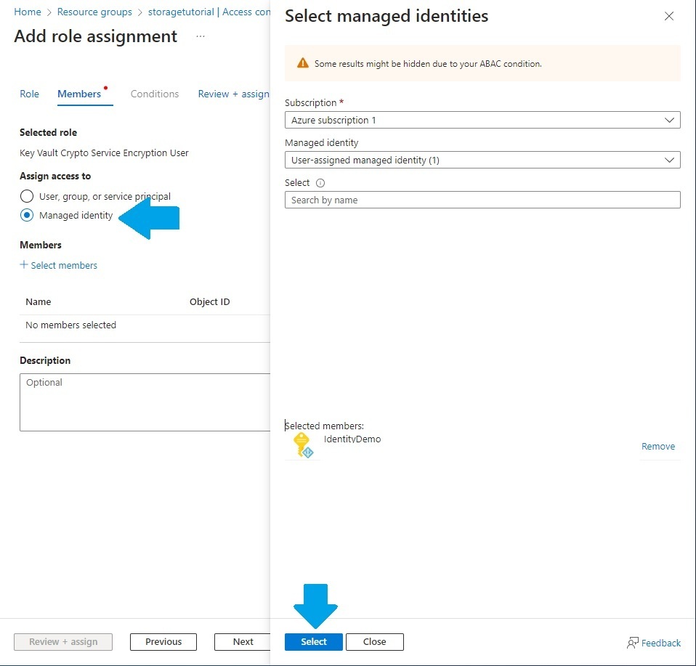
Task: Click the Name column header
Action: pos(39,301)
